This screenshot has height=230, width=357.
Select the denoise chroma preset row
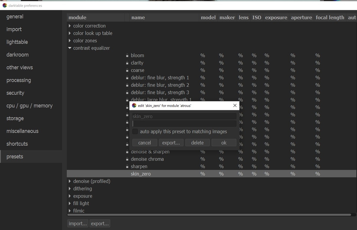(x=211, y=159)
